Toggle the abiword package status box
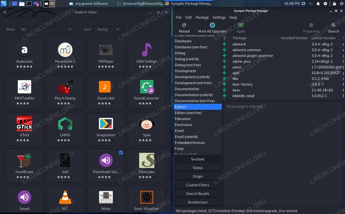Screen dimensions: 345x214 pos(225,44)
